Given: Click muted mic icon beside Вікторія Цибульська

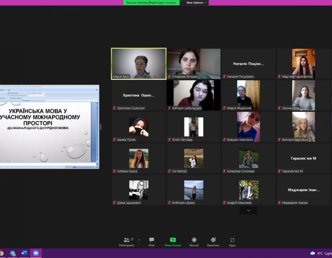Looking at the screenshot, I should click(169, 108).
